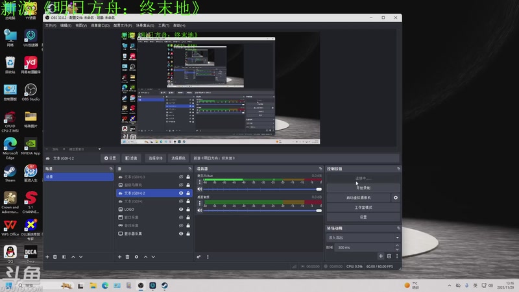This screenshot has height=292, width=519.
Task: Open 滤镜 in the source toolbar
Action: [131, 158]
